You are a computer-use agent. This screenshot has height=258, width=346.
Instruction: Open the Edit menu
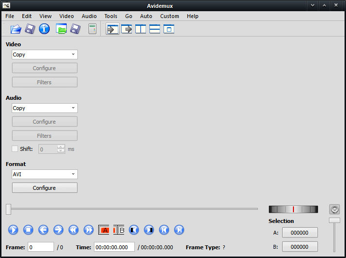point(27,16)
